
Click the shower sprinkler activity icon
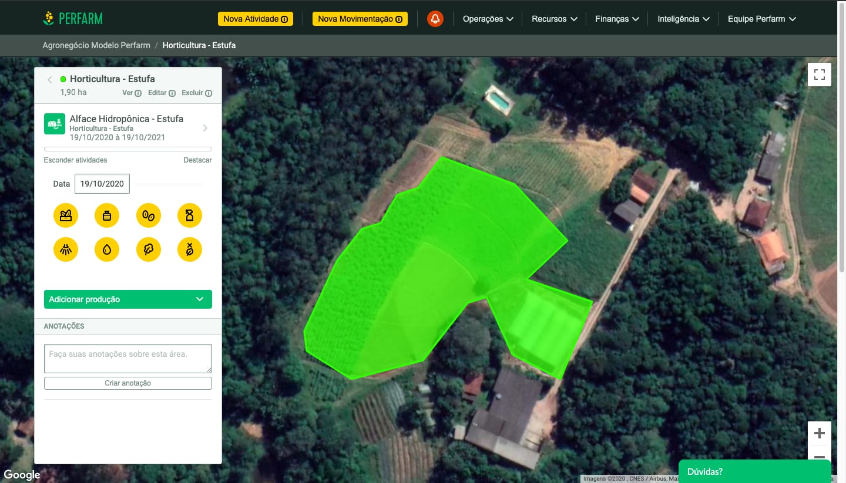66,250
